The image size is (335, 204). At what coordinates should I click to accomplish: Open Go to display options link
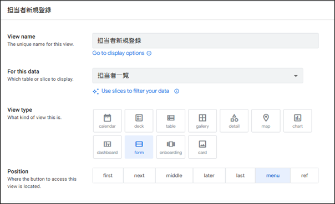click(x=118, y=53)
